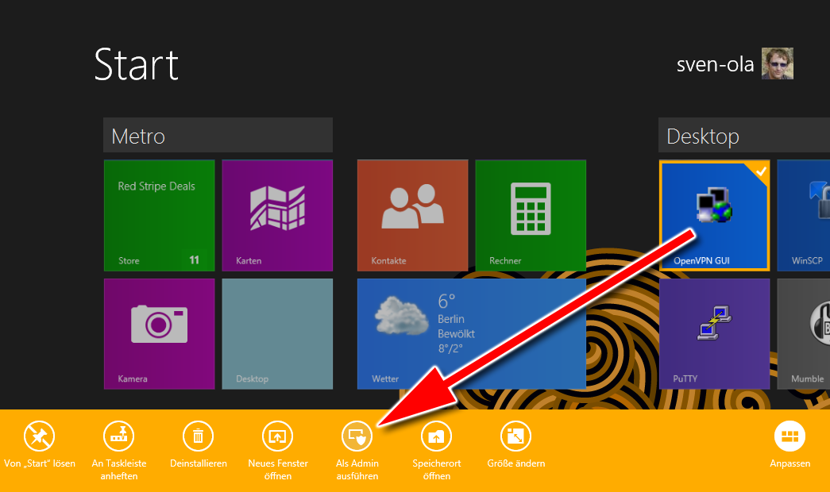This screenshot has width=830, height=492.
Task: Click the Metro group header
Action: point(218,136)
